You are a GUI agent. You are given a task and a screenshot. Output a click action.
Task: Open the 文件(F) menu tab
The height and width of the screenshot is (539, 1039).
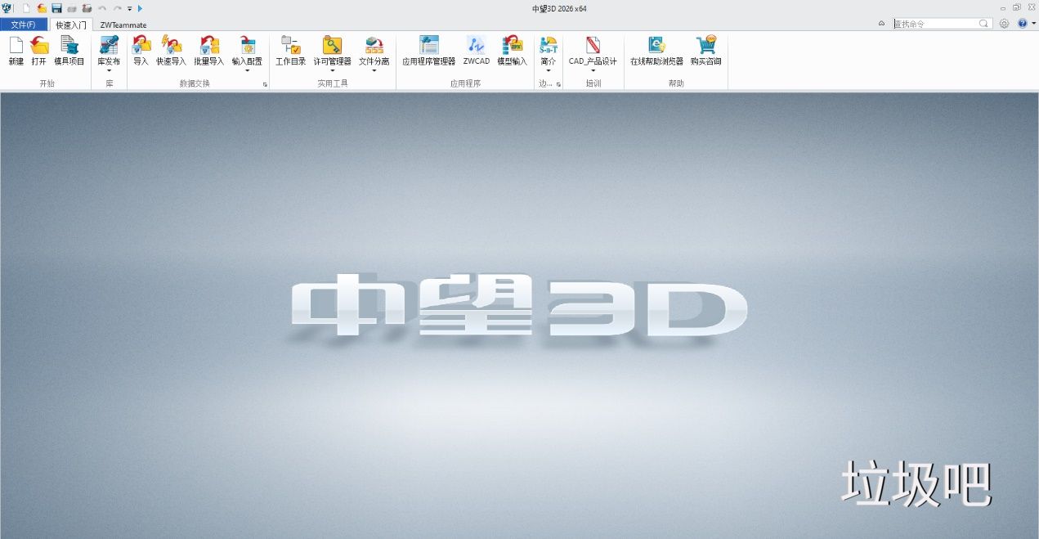(23, 25)
